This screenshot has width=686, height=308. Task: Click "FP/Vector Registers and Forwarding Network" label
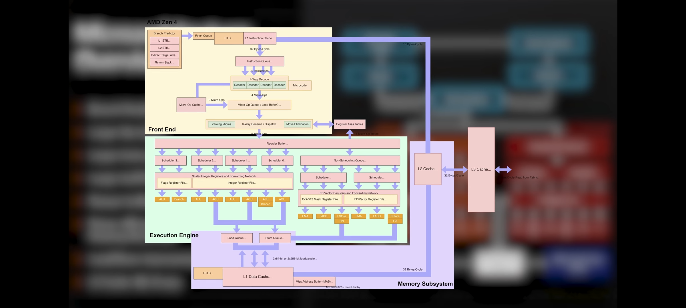pos(349,193)
